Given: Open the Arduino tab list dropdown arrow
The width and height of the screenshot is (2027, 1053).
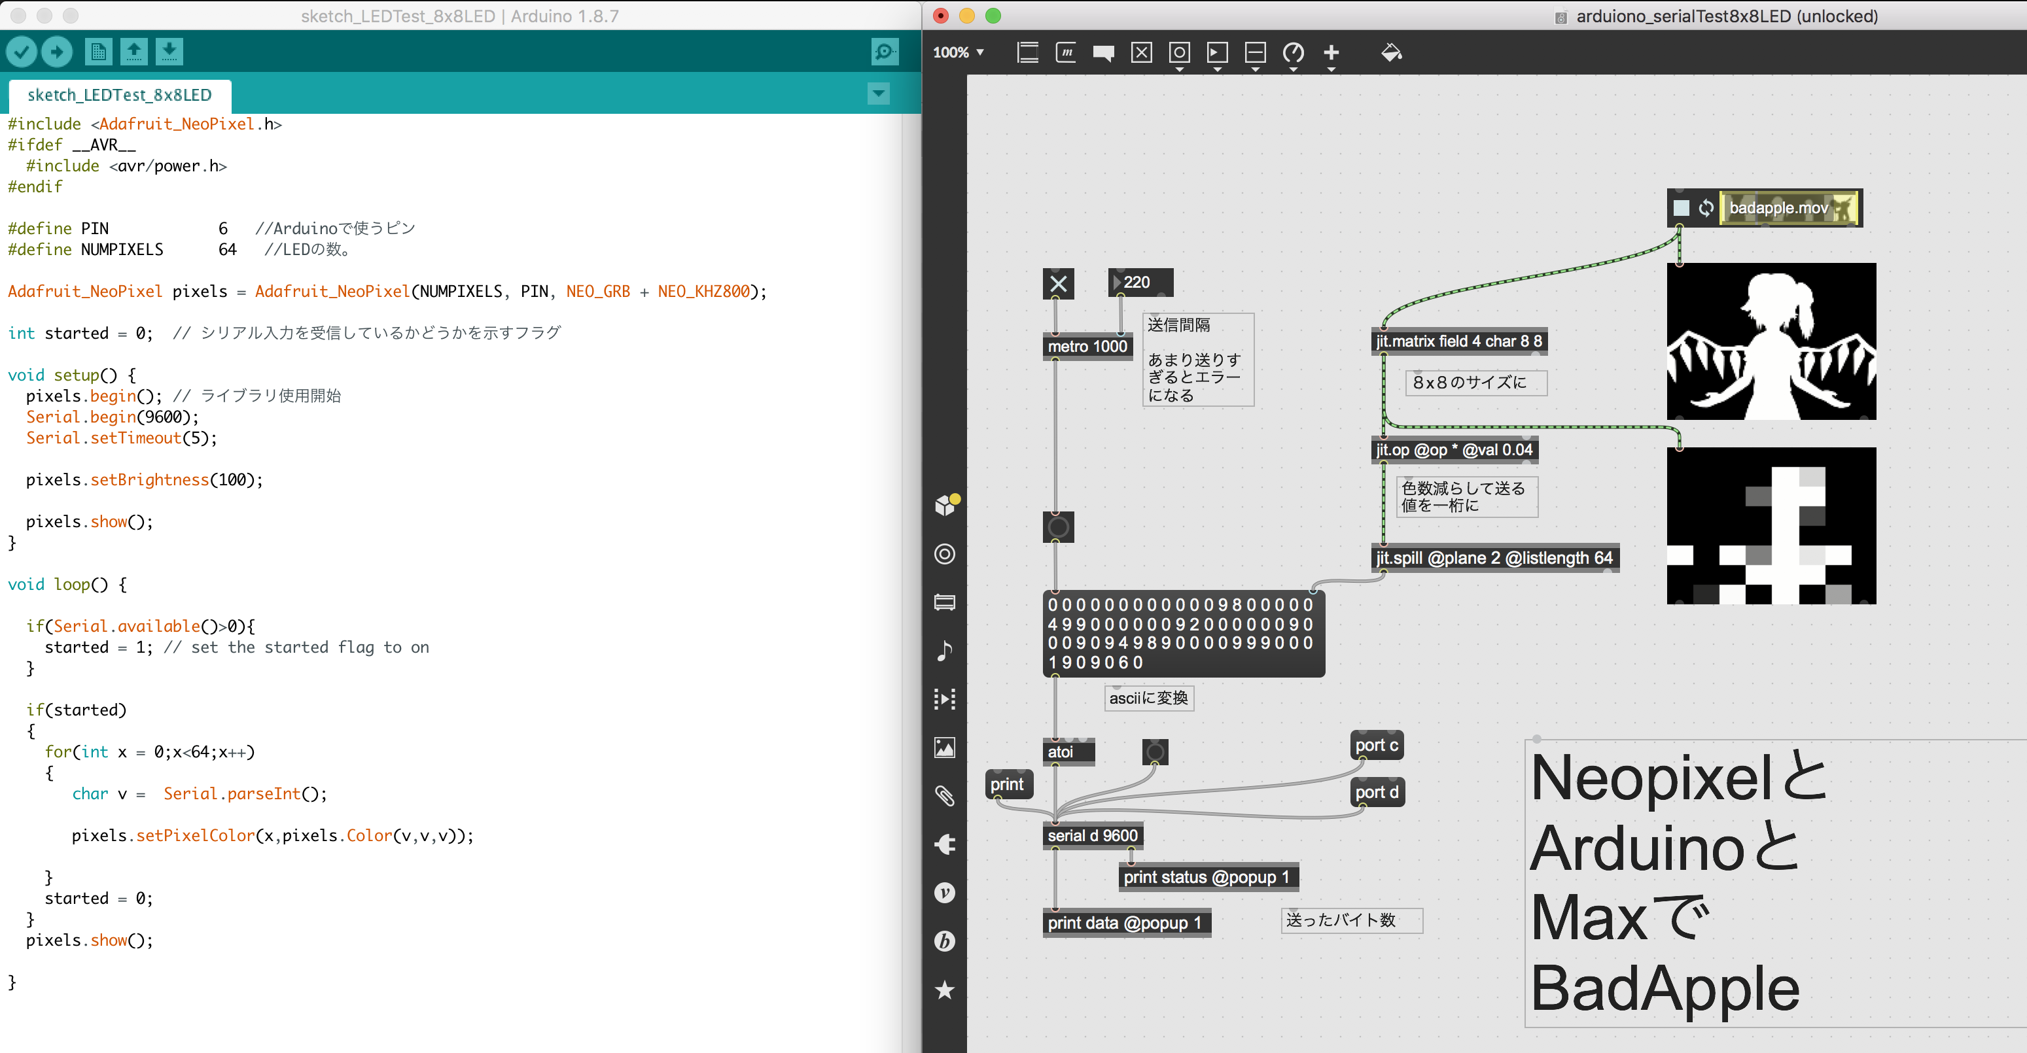Looking at the screenshot, I should point(878,94).
